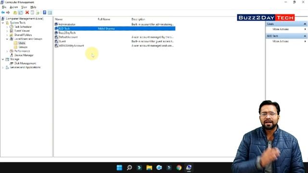Expand the Services and Applications node

[x=3, y=67]
